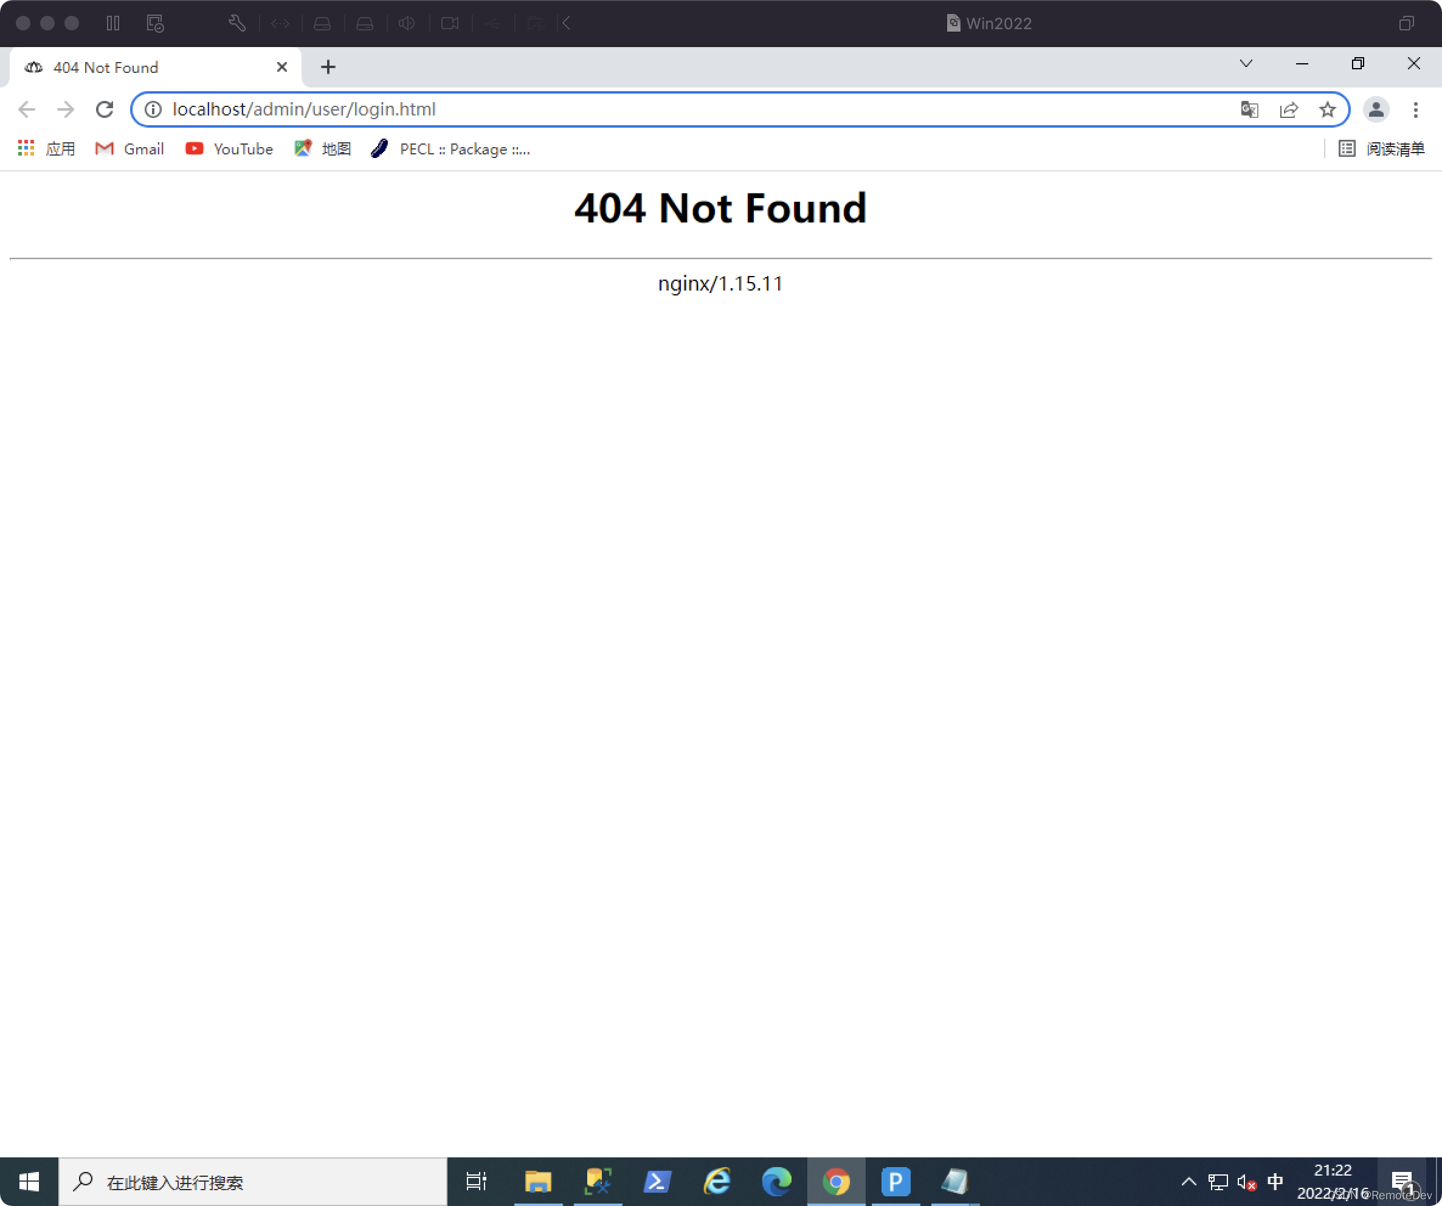Reload the 404 page

click(x=105, y=109)
